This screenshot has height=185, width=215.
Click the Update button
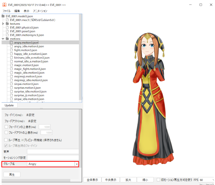9,105
